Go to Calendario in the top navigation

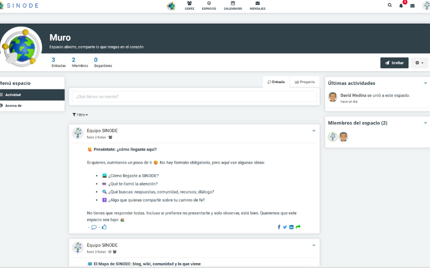pos(233,6)
